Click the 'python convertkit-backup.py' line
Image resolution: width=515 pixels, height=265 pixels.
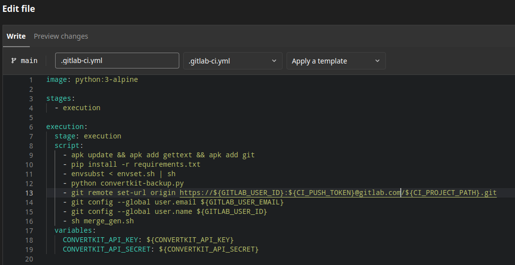[123, 183]
